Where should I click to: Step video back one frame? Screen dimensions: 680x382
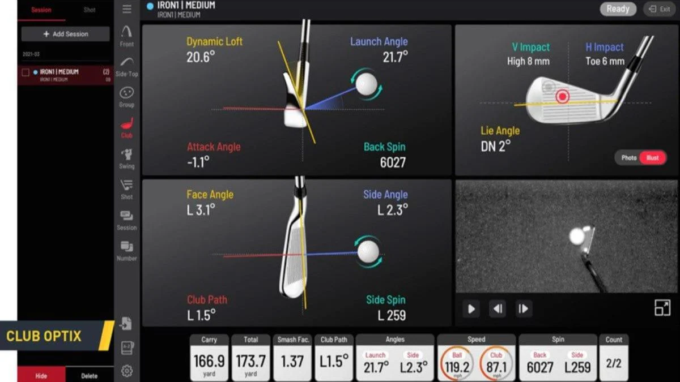[498, 308]
